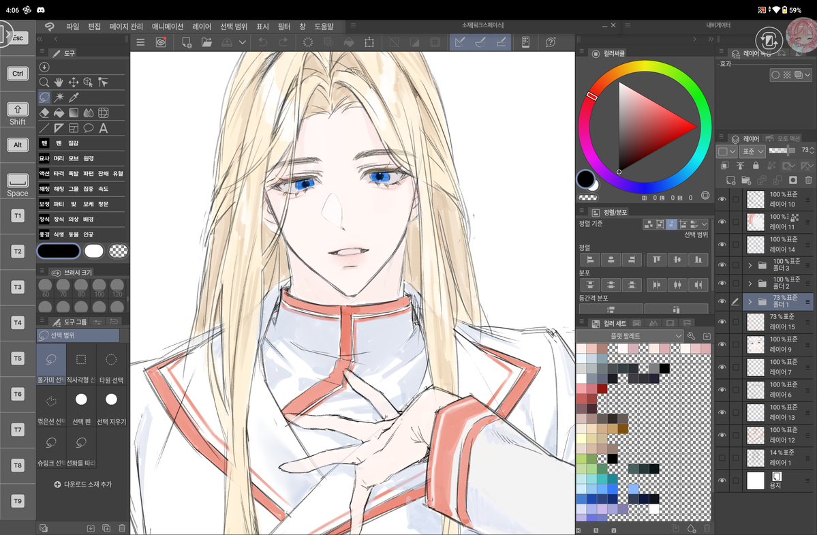Hide 폴더 3 with its eye icon

pos(722,265)
